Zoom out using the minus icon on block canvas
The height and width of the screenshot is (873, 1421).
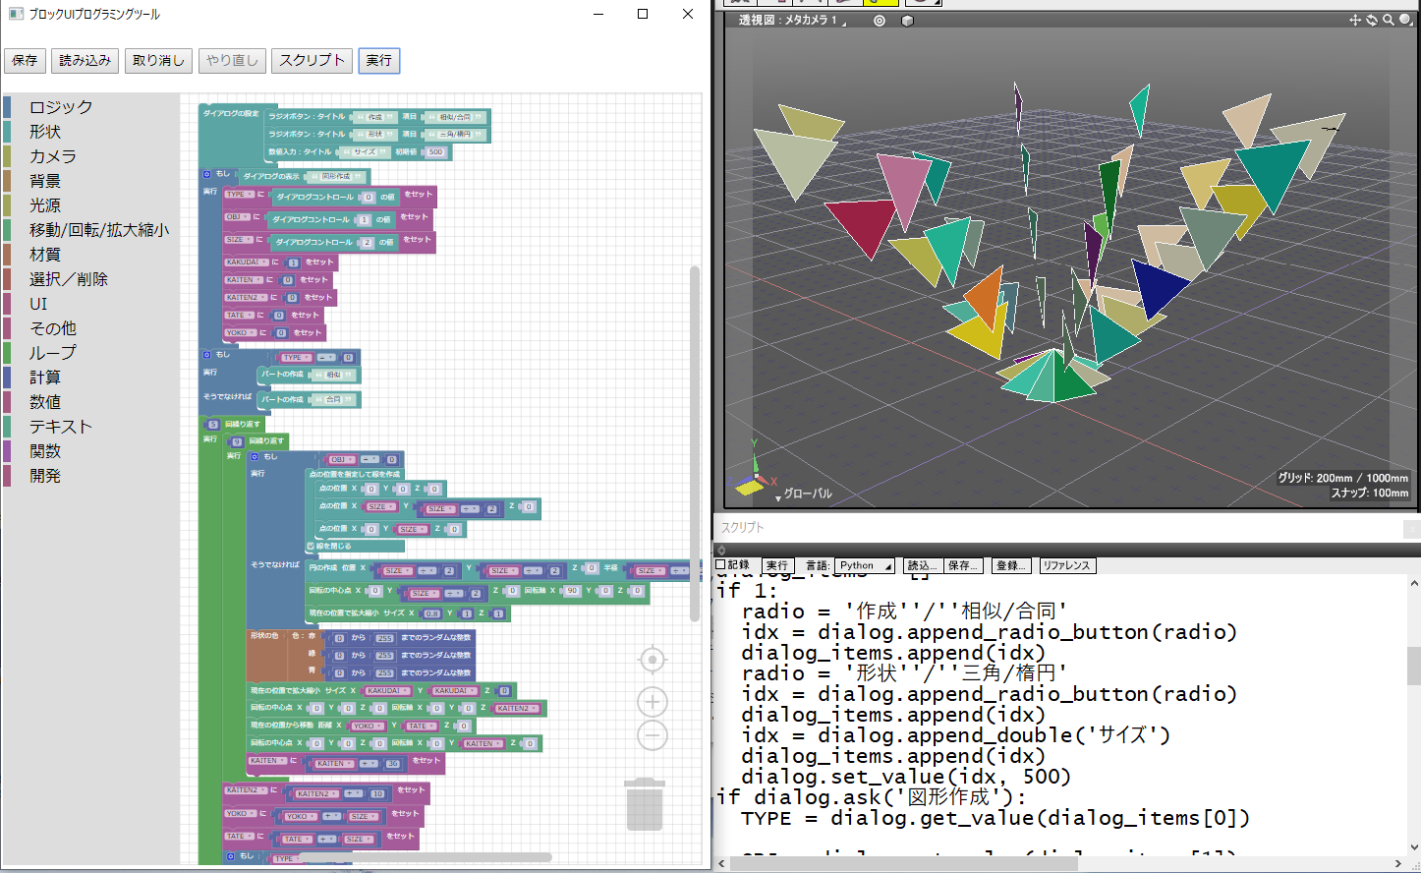[x=652, y=734]
